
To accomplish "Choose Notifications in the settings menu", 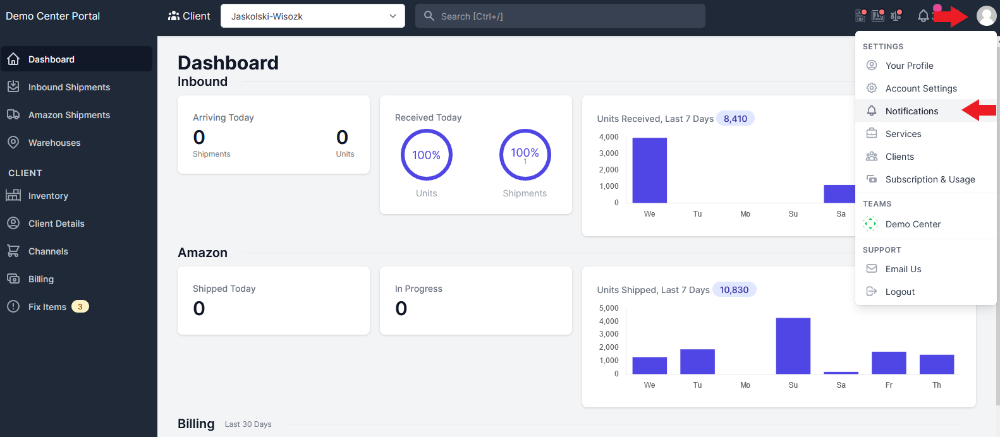I will 925,111.
